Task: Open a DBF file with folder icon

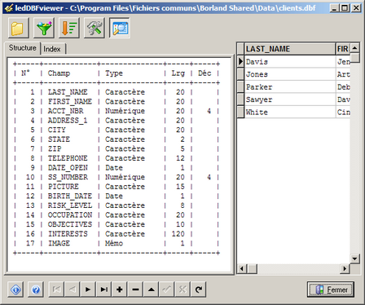Action: (18, 28)
